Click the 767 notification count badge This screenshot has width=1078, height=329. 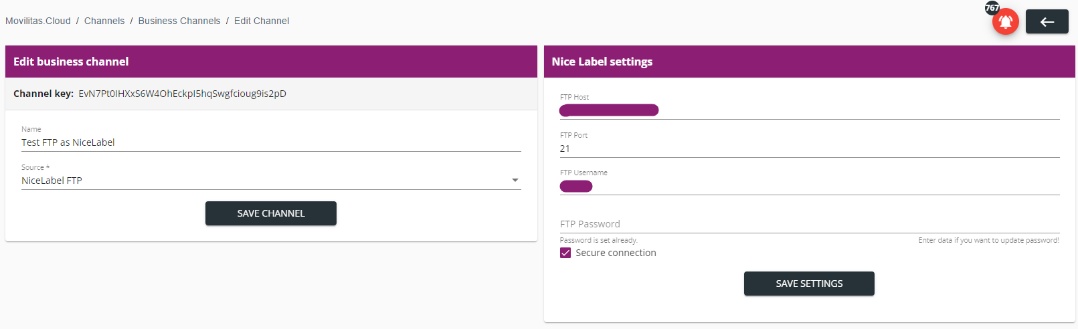click(x=992, y=8)
